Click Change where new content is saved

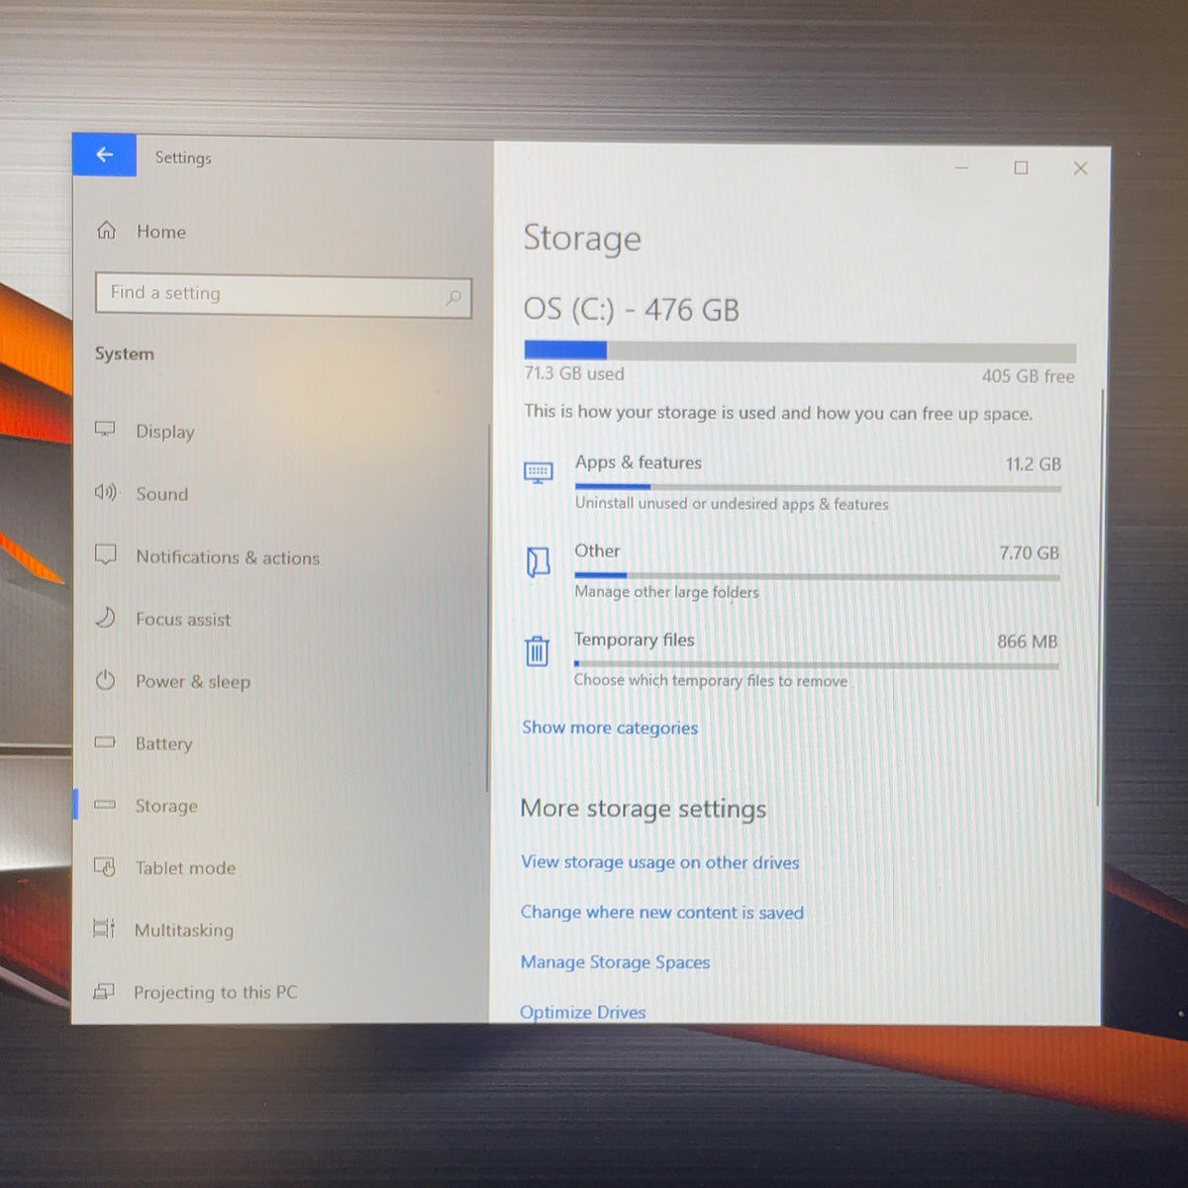click(x=662, y=912)
